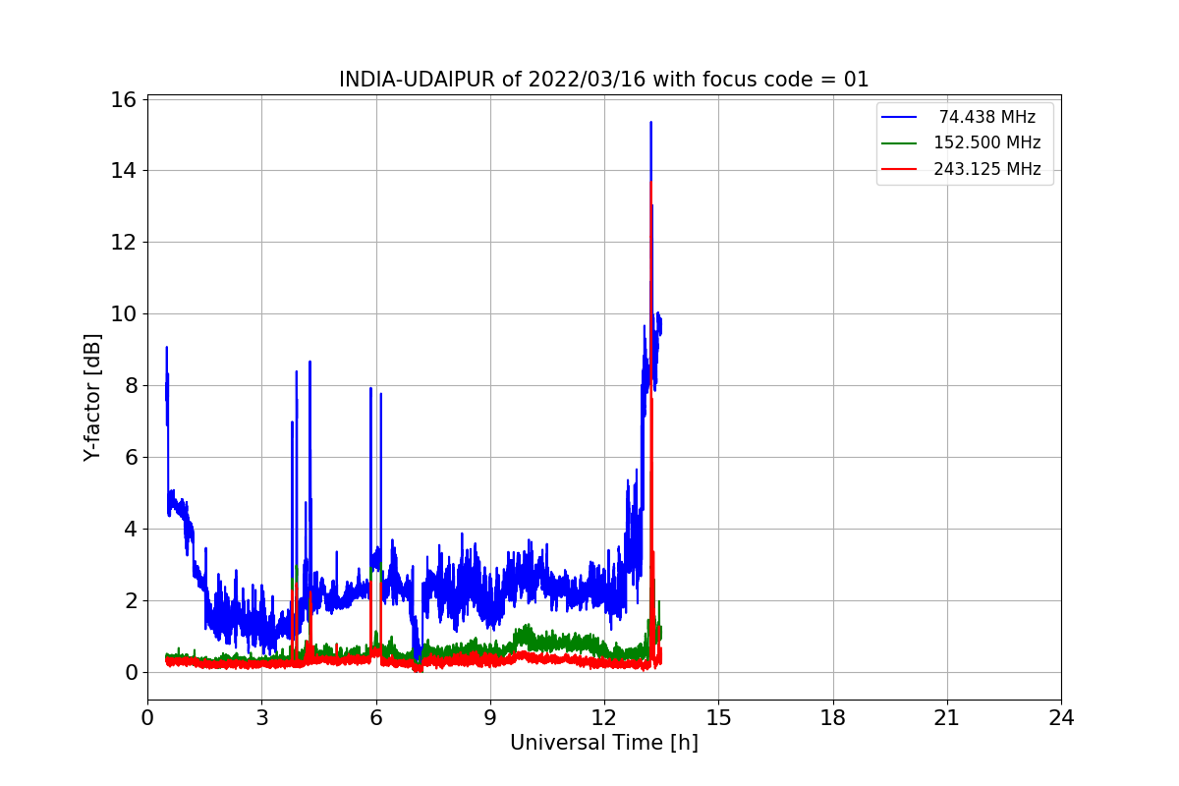The height and width of the screenshot is (786, 1179).
Task: Select the 152.500 MHz legend label
Action: pyautogui.click(x=986, y=142)
